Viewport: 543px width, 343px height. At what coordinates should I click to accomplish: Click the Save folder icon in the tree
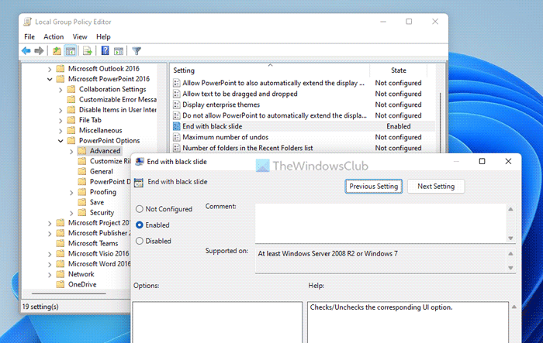pyautogui.click(x=81, y=202)
